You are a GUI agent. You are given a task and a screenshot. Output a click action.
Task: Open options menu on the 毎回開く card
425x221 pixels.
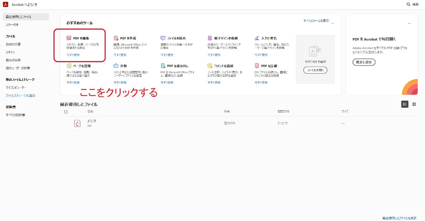tap(409, 23)
